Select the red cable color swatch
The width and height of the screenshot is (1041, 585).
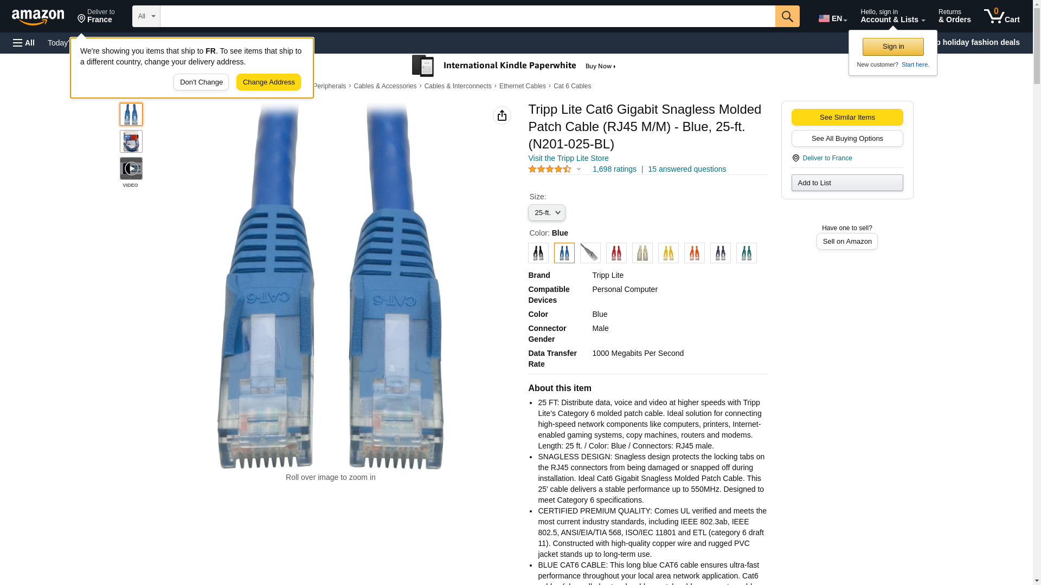pos(616,253)
